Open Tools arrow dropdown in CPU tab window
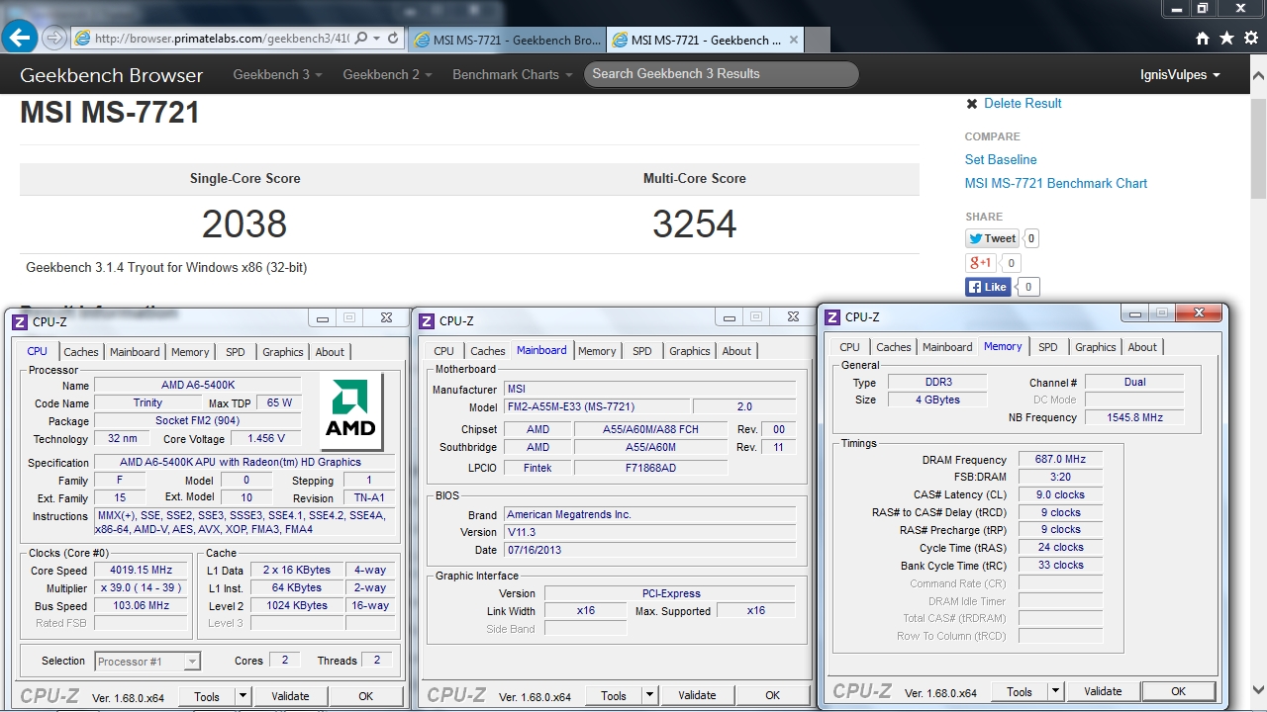Image resolution: width=1267 pixels, height=712 pixels. 244,696
